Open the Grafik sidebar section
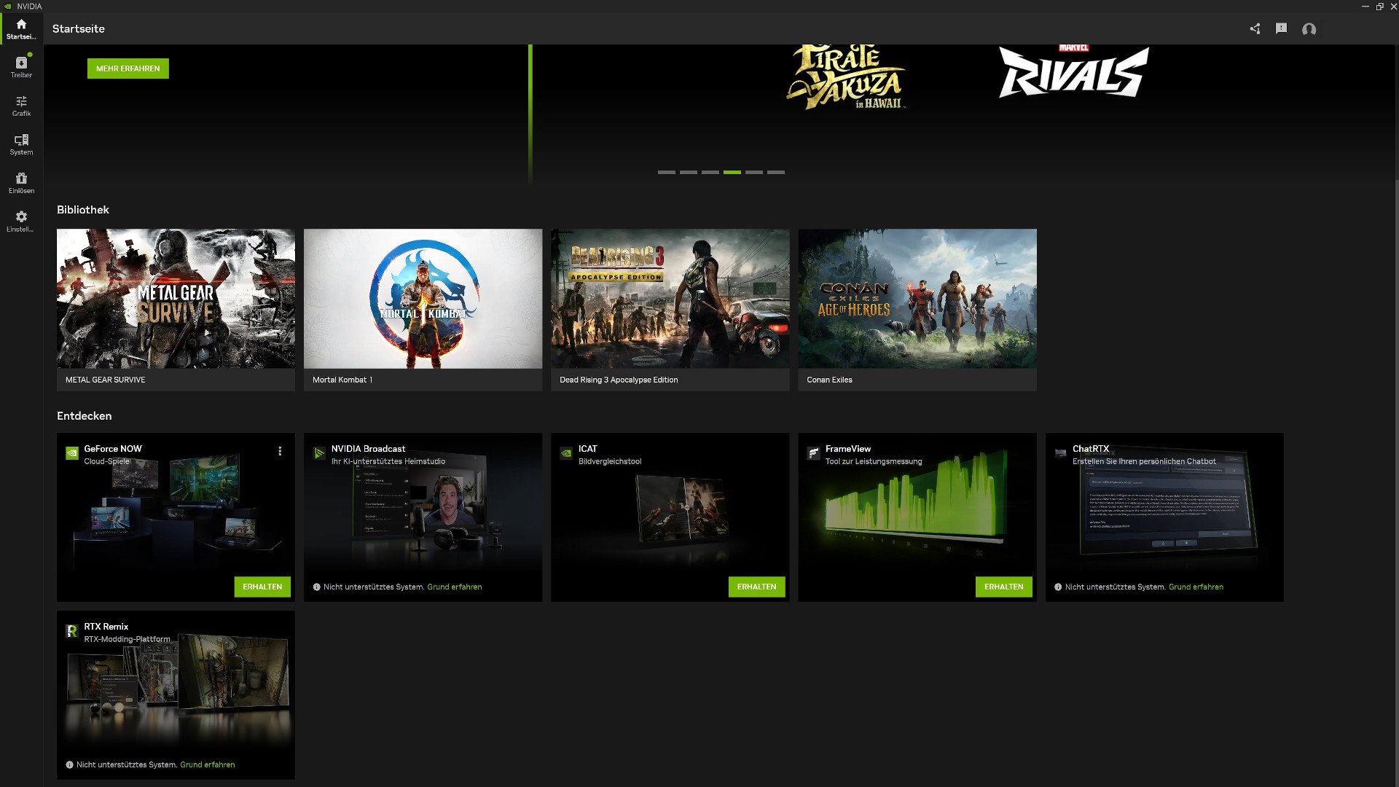1399x787 pixels. (x=21, y=105)
